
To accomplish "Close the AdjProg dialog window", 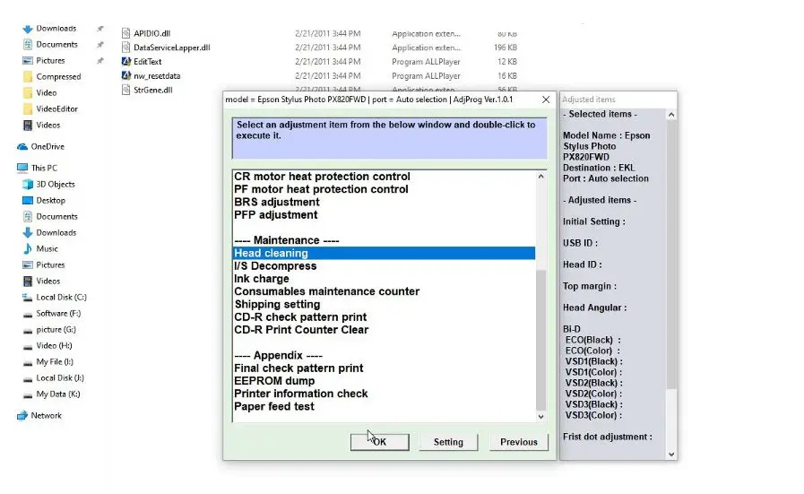I will 546,100.
